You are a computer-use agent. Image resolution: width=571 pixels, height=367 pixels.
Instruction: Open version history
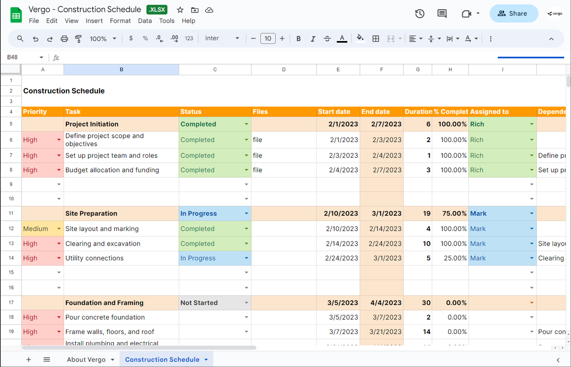pyautogui.click(x=420, y=14)
